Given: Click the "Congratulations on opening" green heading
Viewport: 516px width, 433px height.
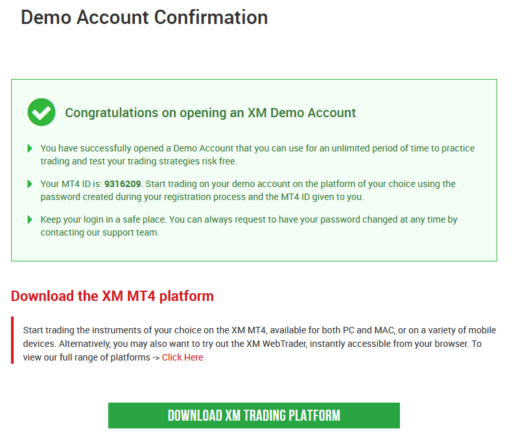Looking at the screenshot, I should [x=210, y=113].
